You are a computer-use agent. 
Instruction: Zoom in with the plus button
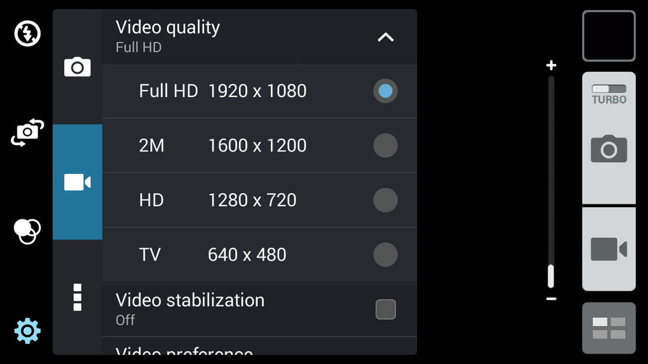pos(551,65)
